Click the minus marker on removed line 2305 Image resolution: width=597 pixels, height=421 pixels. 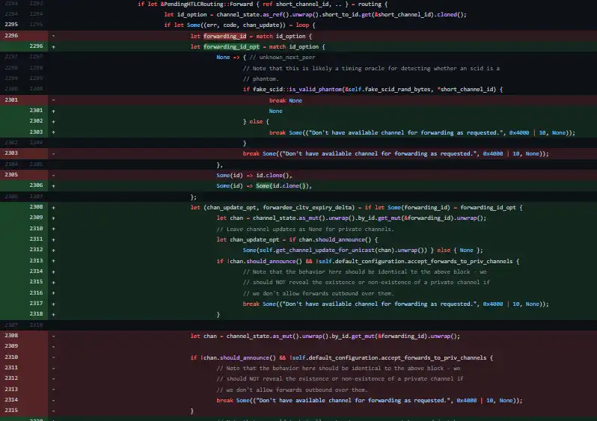point(54,175)
